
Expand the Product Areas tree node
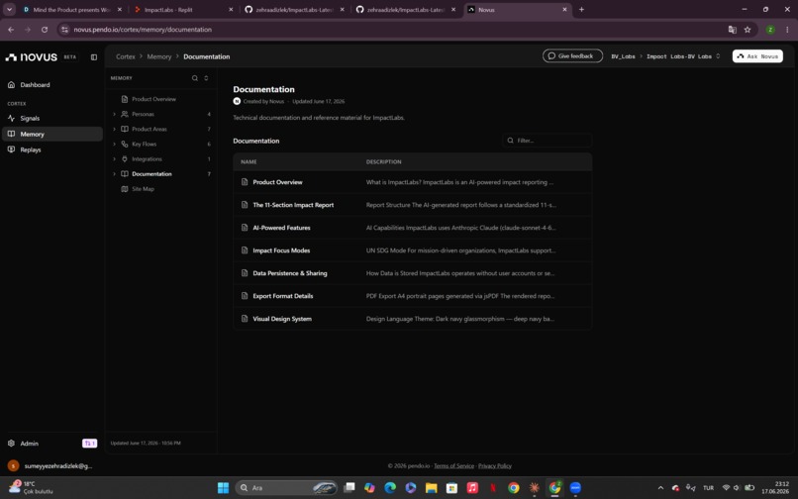click(114, 129)
